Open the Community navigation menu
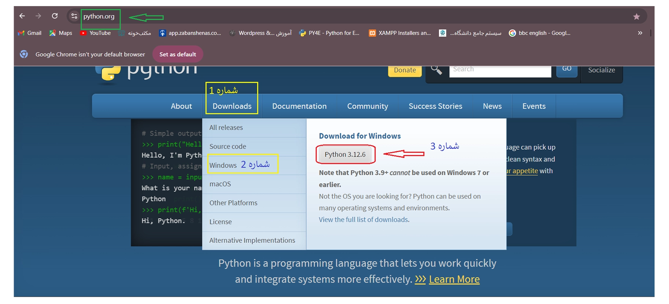The width and height of the screenshot is (669, 304). (368, 106)
